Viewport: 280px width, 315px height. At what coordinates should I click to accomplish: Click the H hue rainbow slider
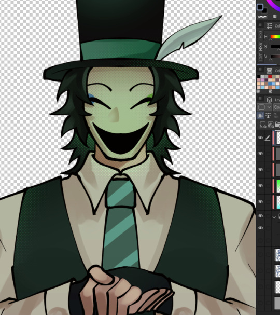(x=275, y=37)
